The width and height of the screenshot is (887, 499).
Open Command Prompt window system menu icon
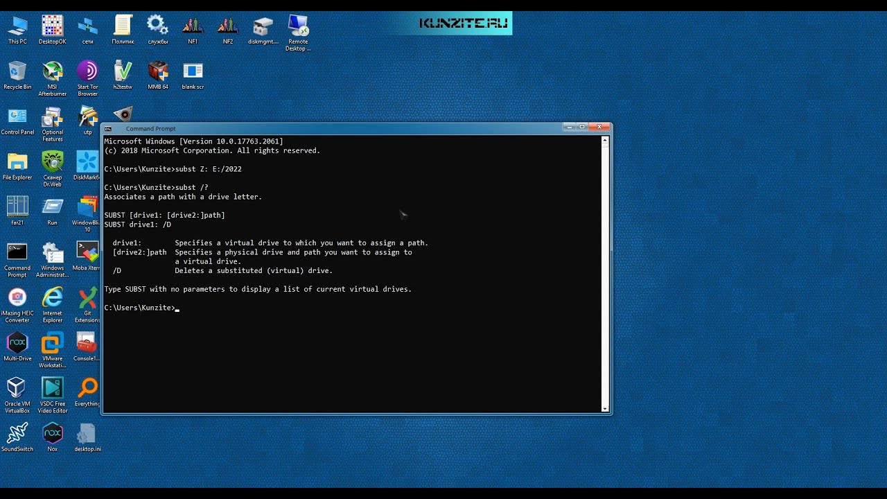[108, 128]
